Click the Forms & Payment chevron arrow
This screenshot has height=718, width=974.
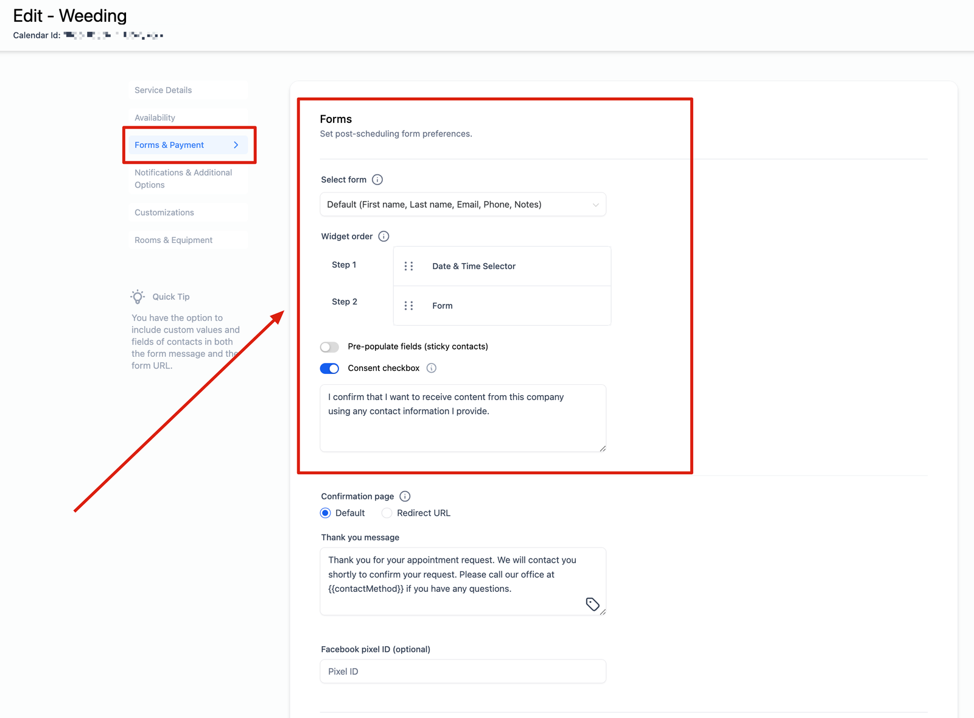pyautogui.click(x=236, y=145)
